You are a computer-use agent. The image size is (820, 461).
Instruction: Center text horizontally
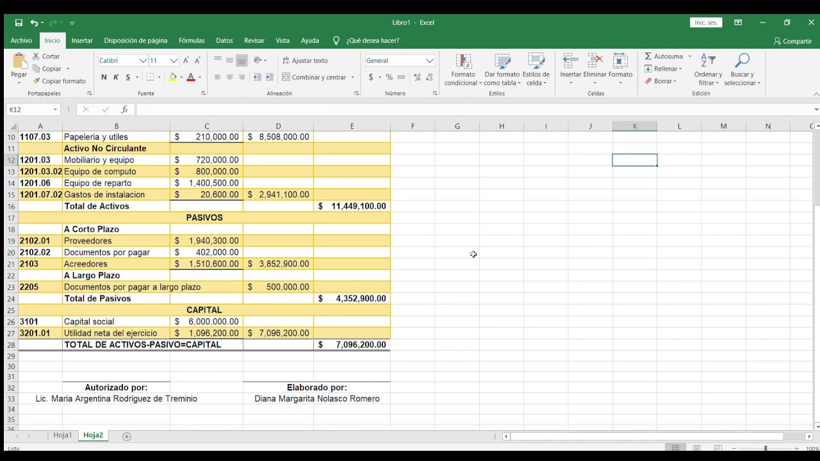pos(229,77)
